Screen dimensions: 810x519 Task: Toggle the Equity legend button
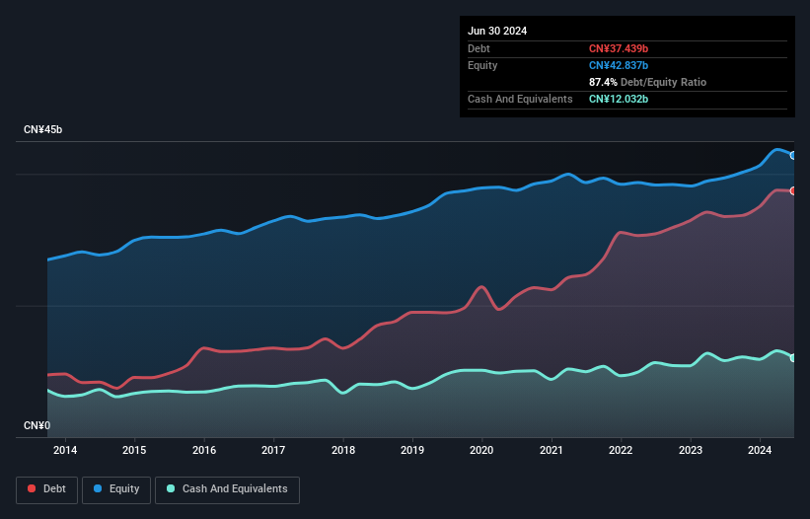pos(116,489)
